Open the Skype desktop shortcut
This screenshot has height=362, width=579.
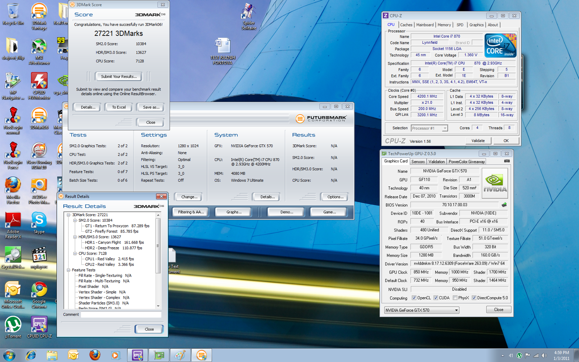pos(39,222)
